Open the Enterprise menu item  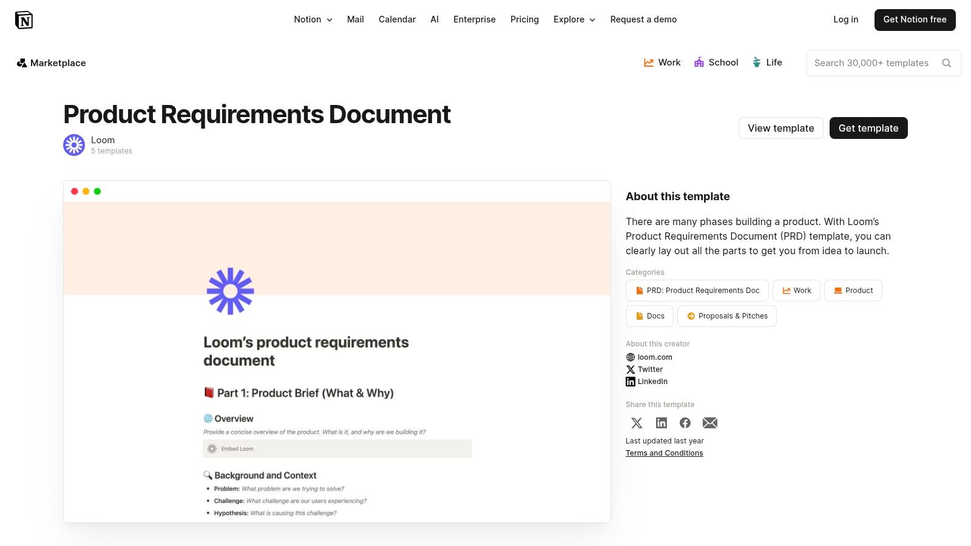pos(474,19)
